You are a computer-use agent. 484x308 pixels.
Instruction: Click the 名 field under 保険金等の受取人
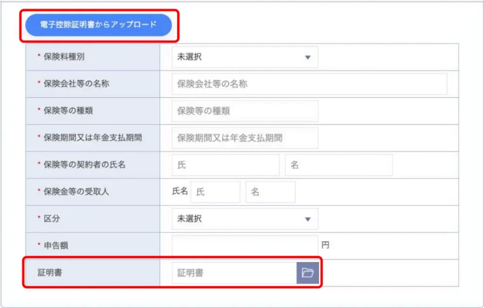[x=270, y=191]
